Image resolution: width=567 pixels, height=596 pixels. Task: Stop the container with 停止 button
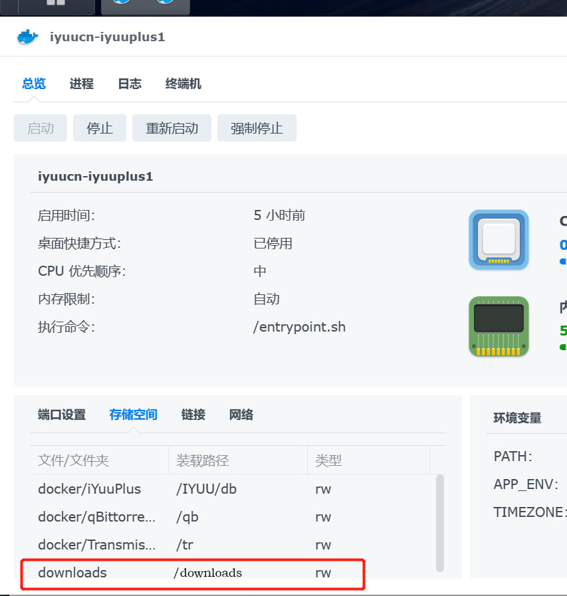[x=100, y=128]
